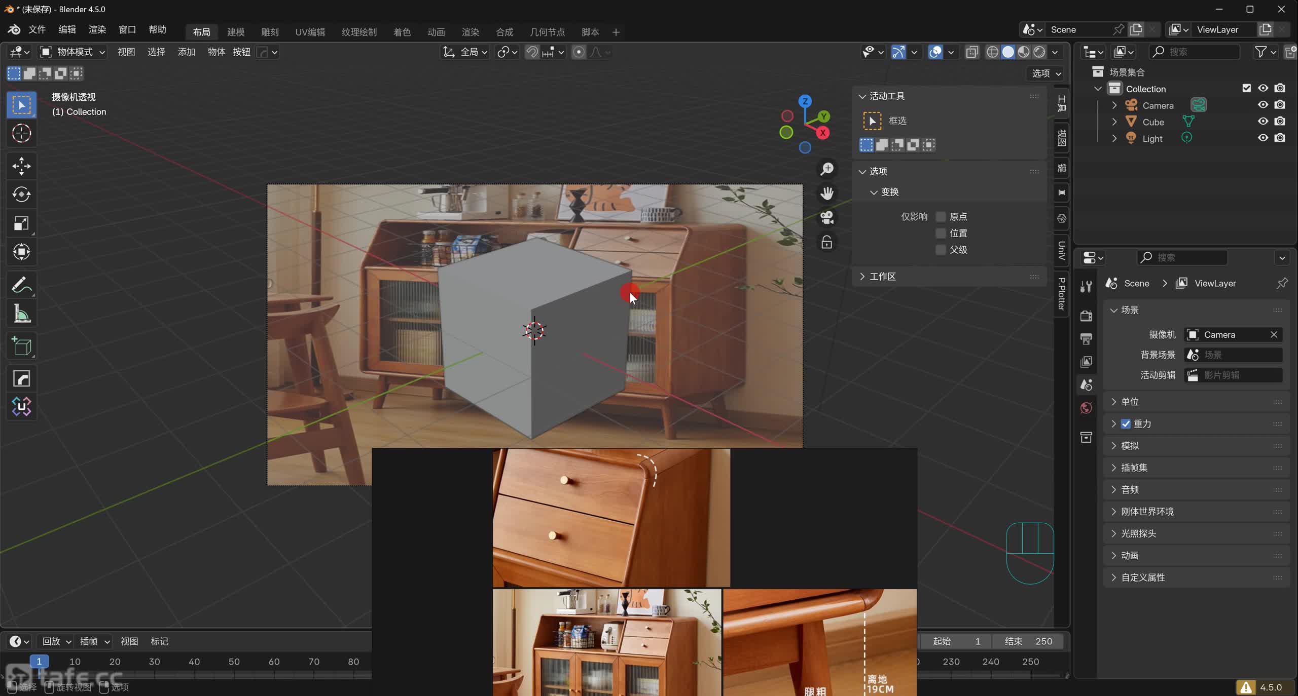This screenshot has height=696, width=1298.
Task: Click the viewport zoom magnifier icon
Action: (x=827, y=169)
